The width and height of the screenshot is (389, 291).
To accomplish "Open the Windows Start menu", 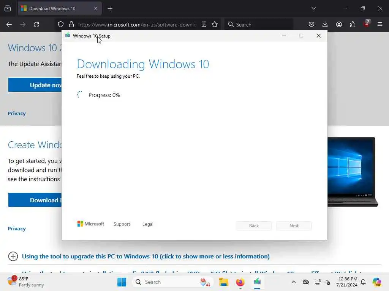I will 122,282.
